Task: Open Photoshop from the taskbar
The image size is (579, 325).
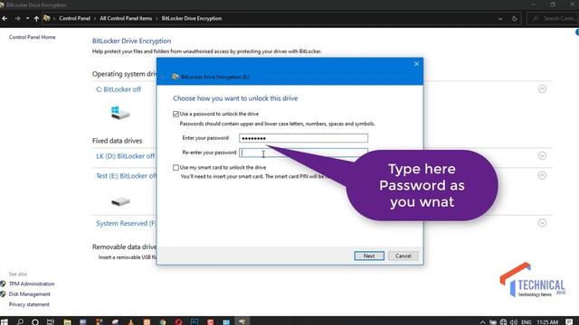Action: coord(195,322)
